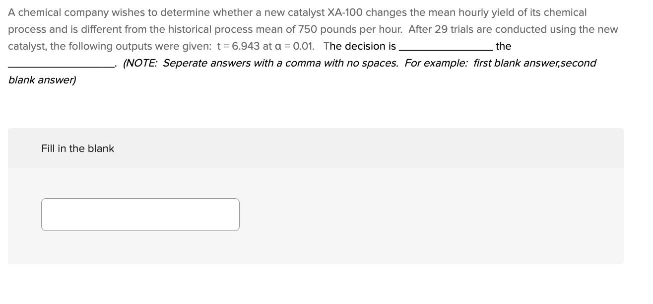Click the "blank answer)" italic text

[x=42, y=80]
